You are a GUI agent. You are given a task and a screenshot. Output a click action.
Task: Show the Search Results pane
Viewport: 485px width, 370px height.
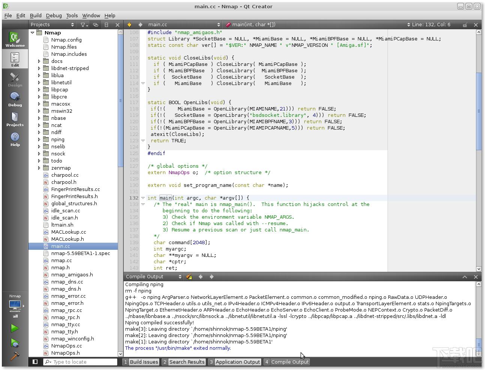coord(184,362)
